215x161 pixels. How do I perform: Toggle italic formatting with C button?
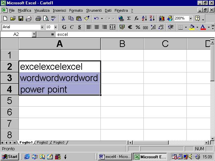coord(72,27)
